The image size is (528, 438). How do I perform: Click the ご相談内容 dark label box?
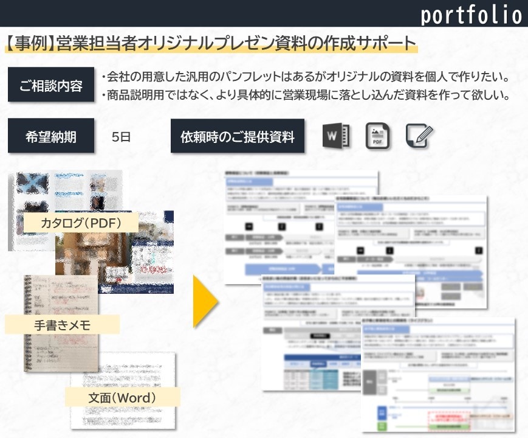[x=51, y=85]
